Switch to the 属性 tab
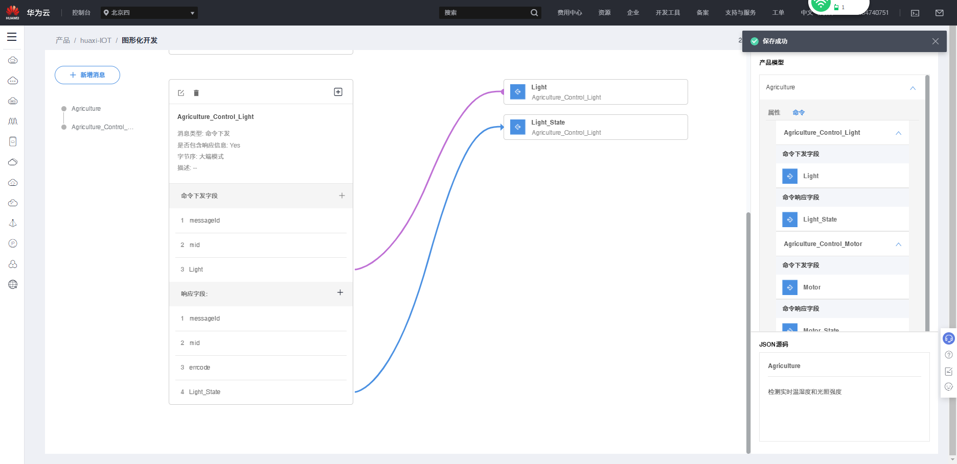Viewport: 957px width, 464px height. pos(774,112)
